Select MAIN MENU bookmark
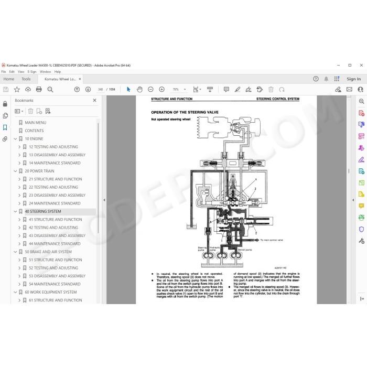The image size is (367, 367). [35, 123]
